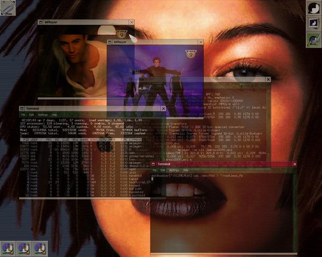This screenshot has height=257, width=322.
Task: Click the highlighted PID USER column header row
Action: point(81,140)
